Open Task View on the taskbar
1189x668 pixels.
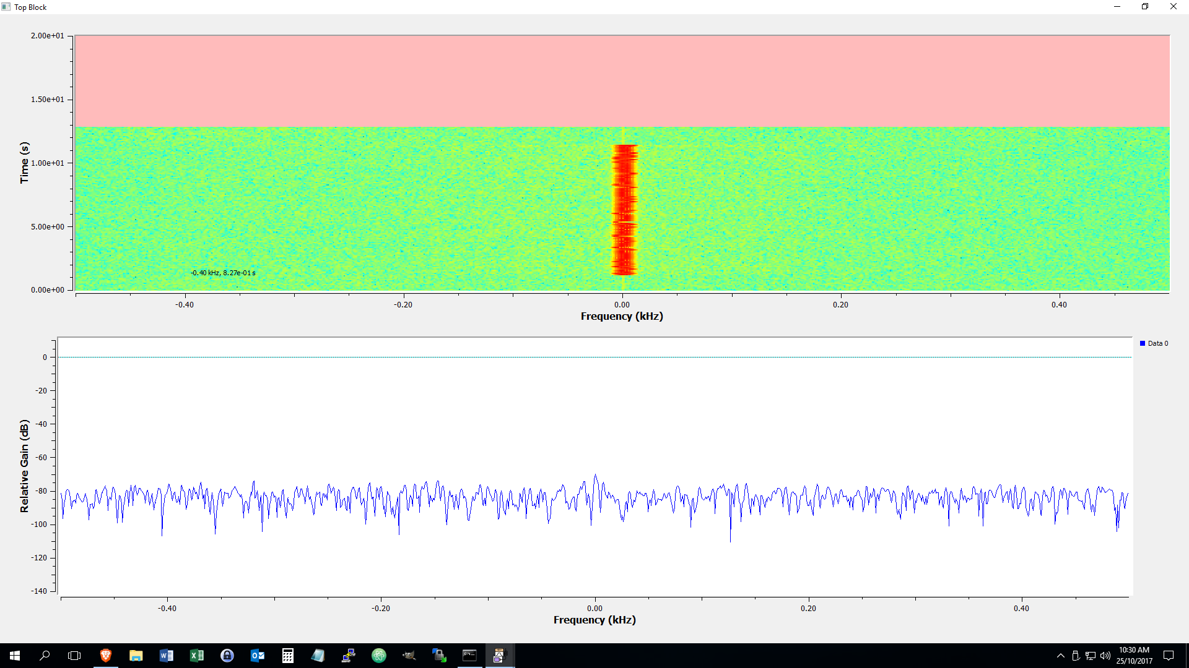pyautogui.click(x=74, y=656)
